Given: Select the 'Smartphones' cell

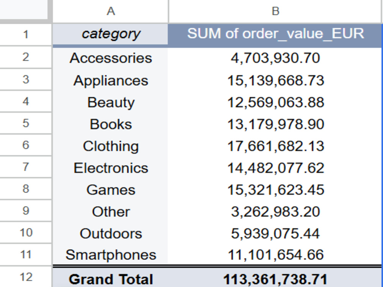Looking at the screenshot, I should coord(110,254).
